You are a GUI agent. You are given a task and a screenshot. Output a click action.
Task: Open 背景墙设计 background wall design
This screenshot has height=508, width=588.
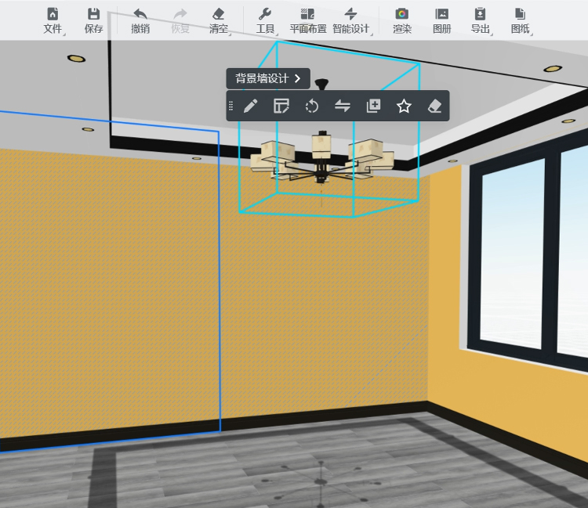[268, 78]
